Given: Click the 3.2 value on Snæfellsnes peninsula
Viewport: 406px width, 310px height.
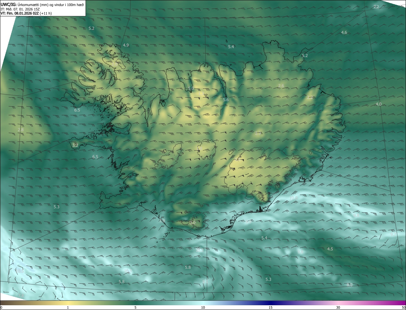Looking at the screenshot, I should pos(75,145).
